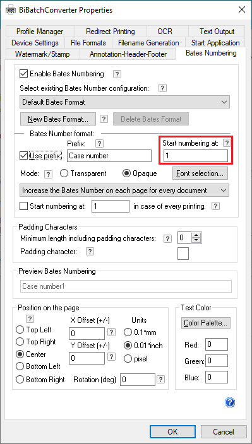252x444 pixels.
Task: Switch to Profile Manager tab
Action: [x=40, y=32]
